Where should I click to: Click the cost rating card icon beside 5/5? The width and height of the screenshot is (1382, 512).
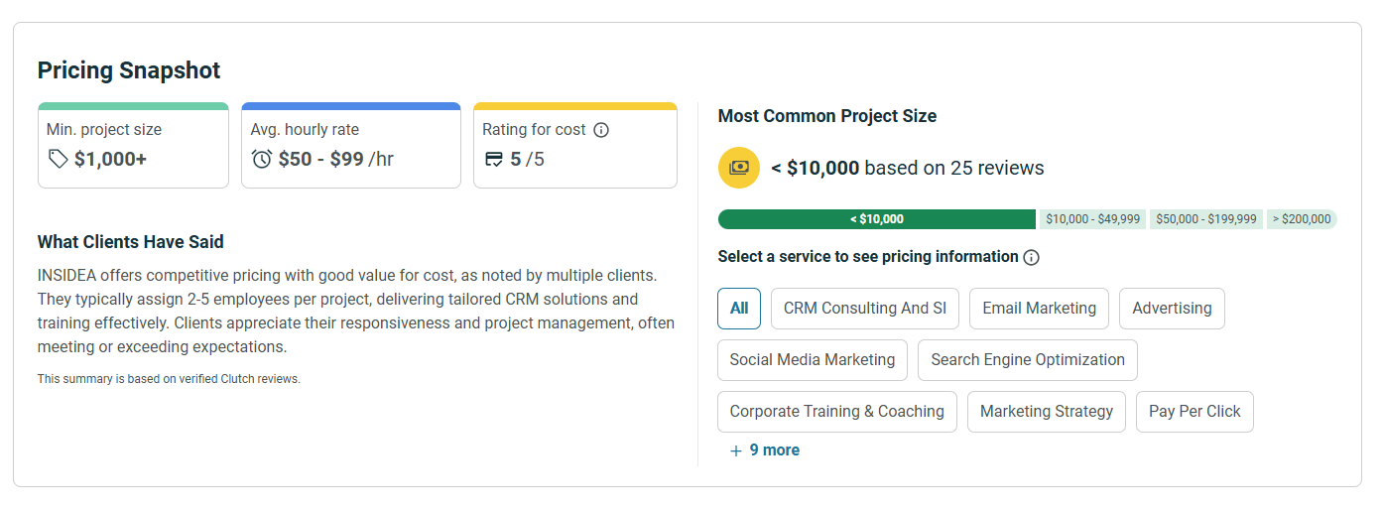pyautogui.click(x=494, y=159)
